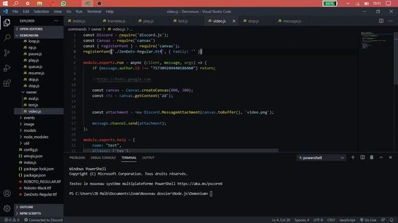Collapse the DEMONIUM folder section
The width and height of the screenshot is (398, 223).
[x=39, y=35]
